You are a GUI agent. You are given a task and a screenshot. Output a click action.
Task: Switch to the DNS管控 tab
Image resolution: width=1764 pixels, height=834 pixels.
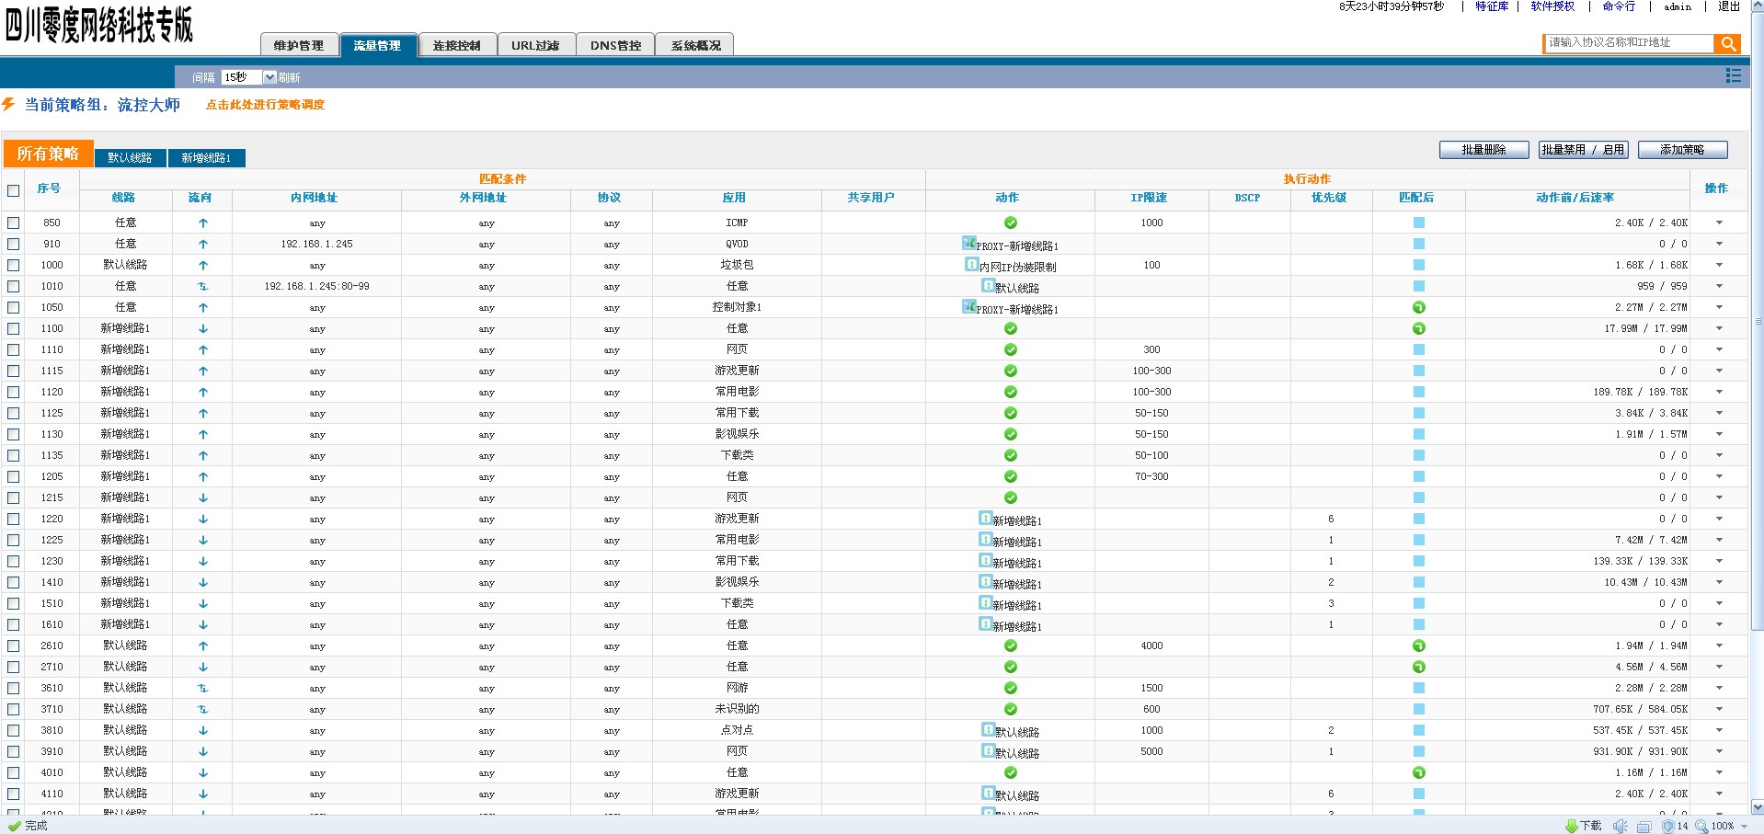pyautogui.click(x=615, y=45)
